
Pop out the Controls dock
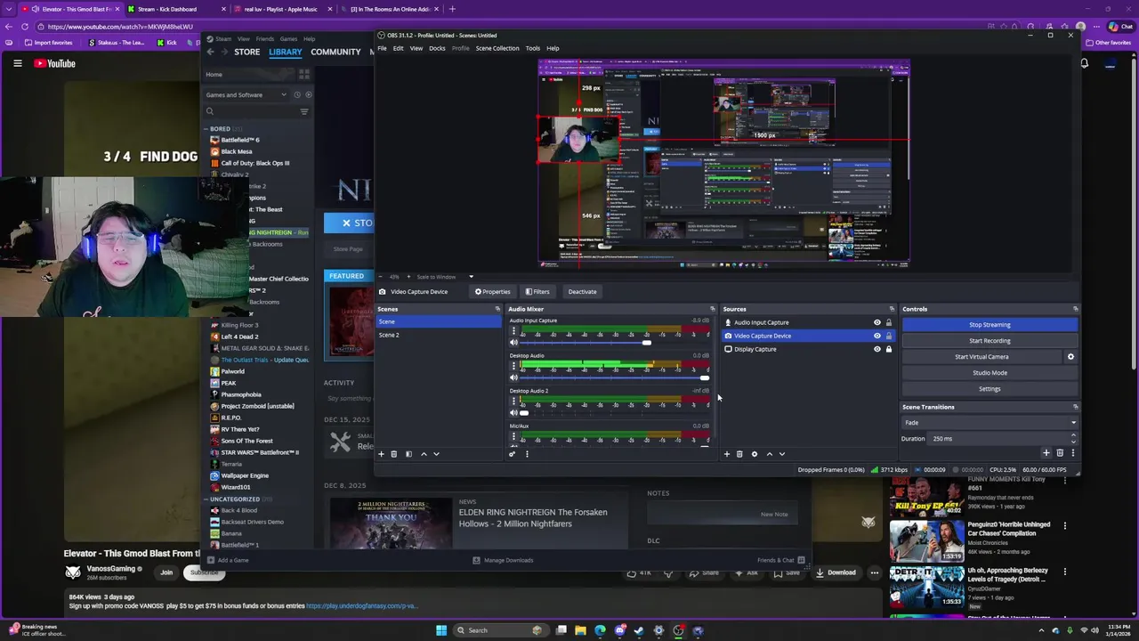tap(1075, 309)
